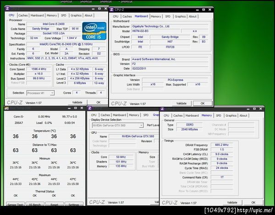Select SPD tab in the DDR3 Memory window

(x=219, y=115)
